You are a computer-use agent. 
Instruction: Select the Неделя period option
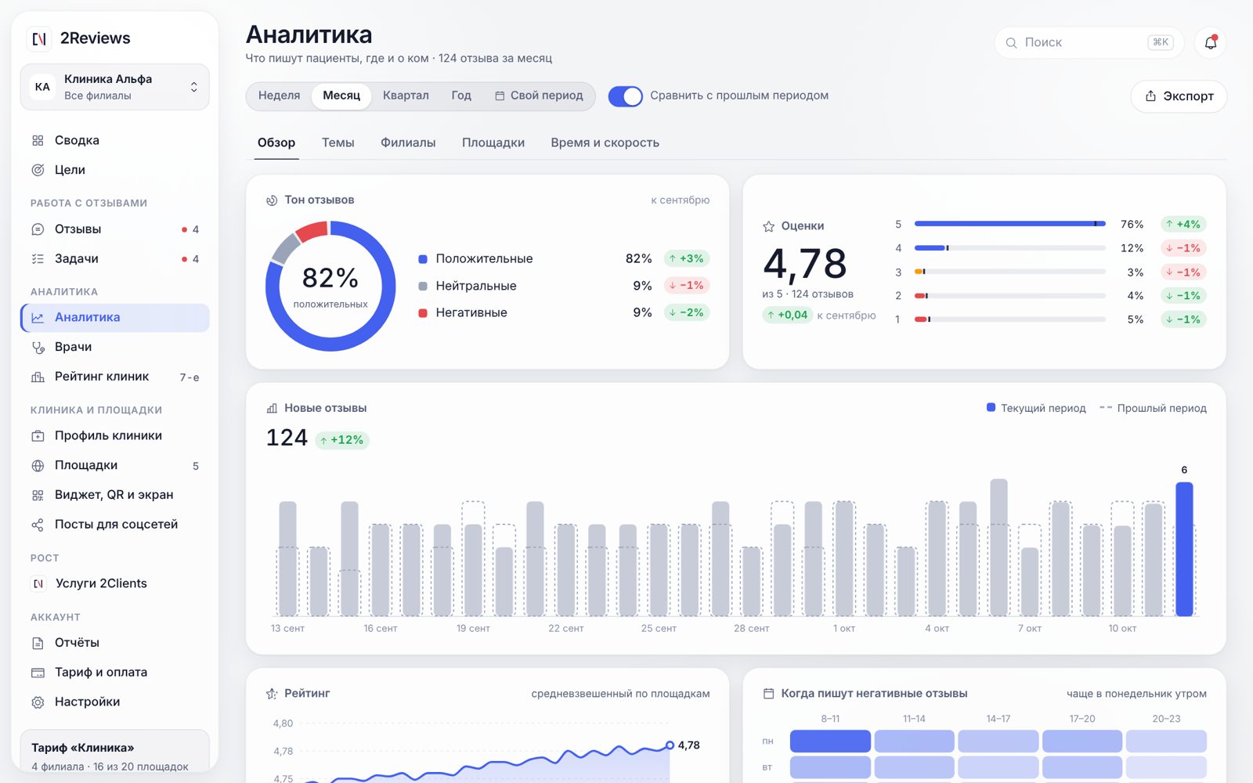pos(279,96)
